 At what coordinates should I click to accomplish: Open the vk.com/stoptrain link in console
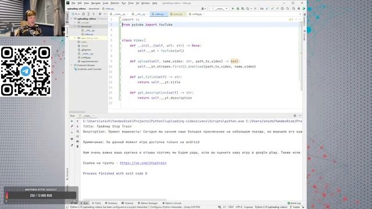[x=143, y=163]
